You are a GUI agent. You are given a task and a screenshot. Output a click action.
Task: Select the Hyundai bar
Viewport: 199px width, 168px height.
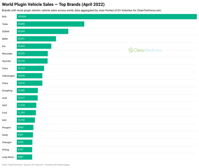(32, 61)
